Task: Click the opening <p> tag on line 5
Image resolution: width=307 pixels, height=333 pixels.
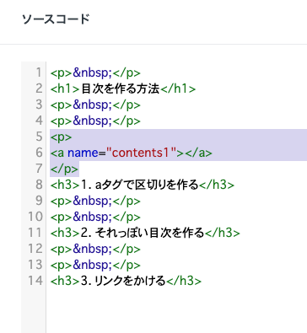Action: pos(62,137)
